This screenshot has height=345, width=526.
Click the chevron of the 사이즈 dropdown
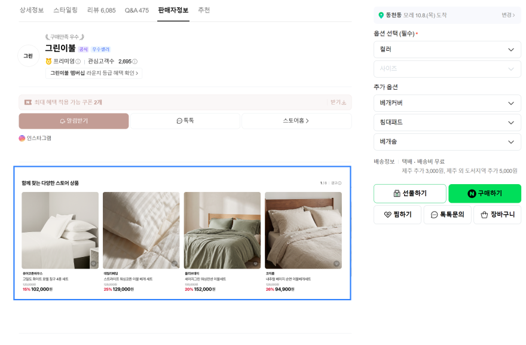point(511,69)
